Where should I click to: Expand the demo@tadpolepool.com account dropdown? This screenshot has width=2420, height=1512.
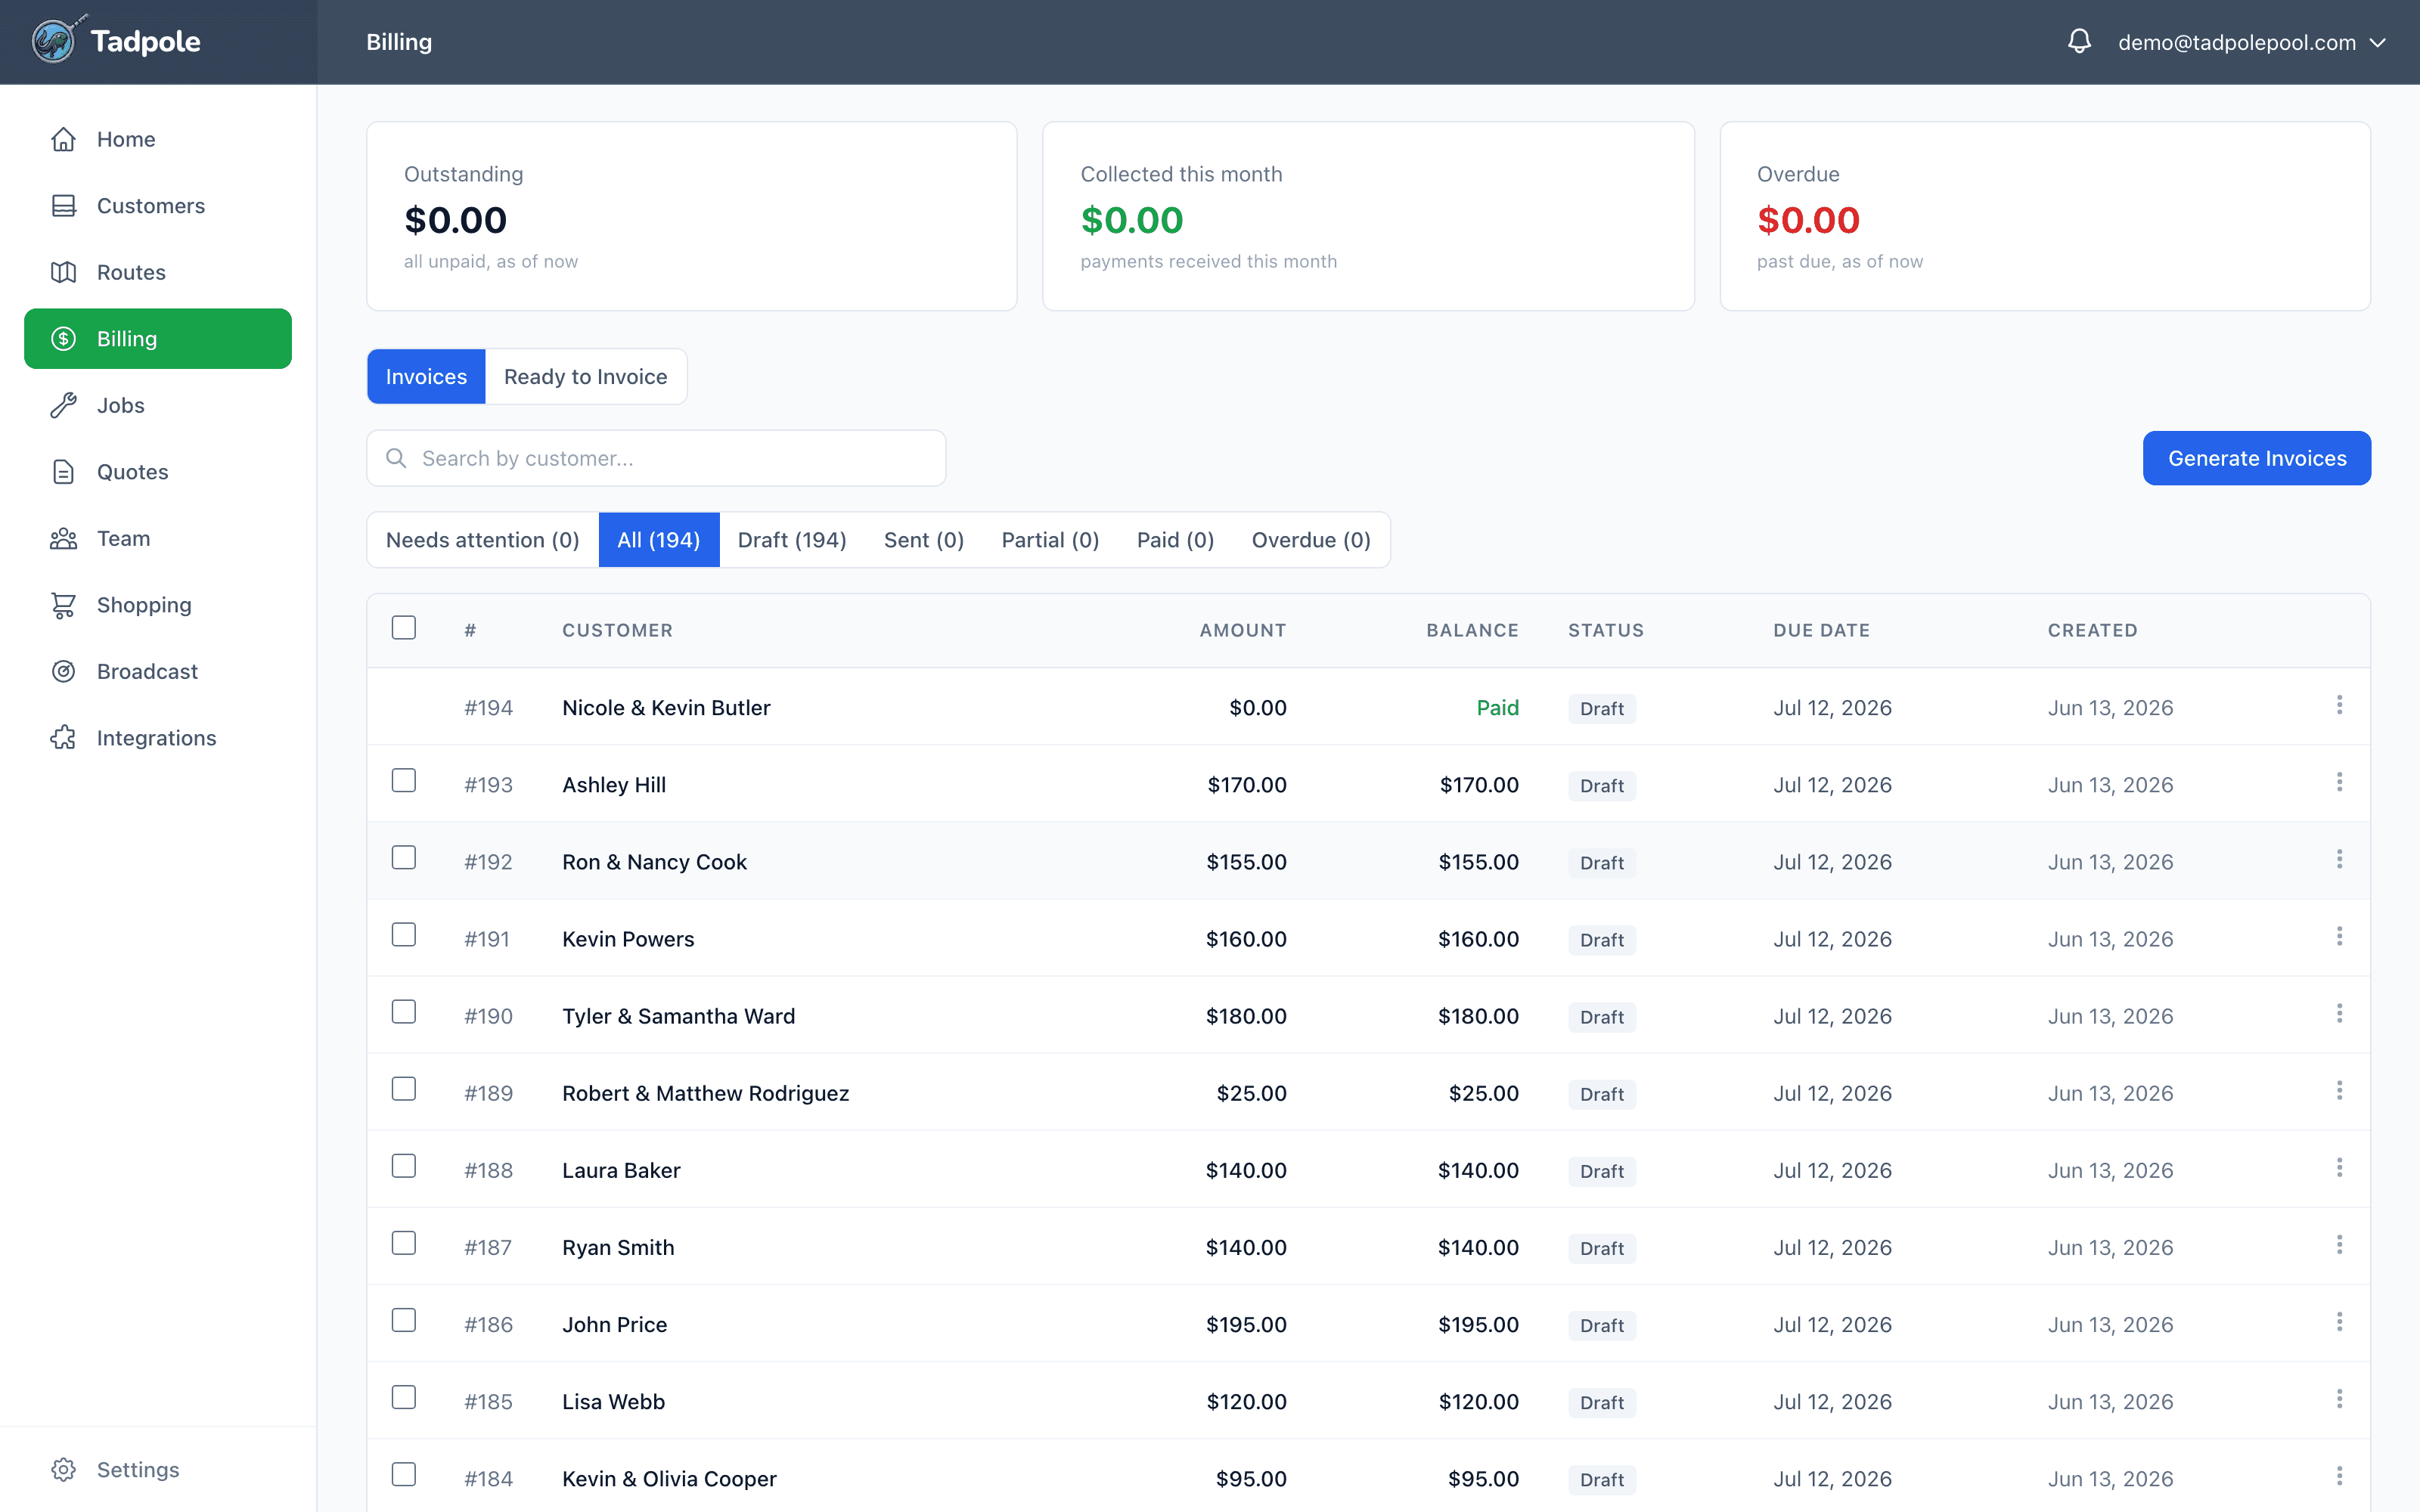click(2252, 42)
